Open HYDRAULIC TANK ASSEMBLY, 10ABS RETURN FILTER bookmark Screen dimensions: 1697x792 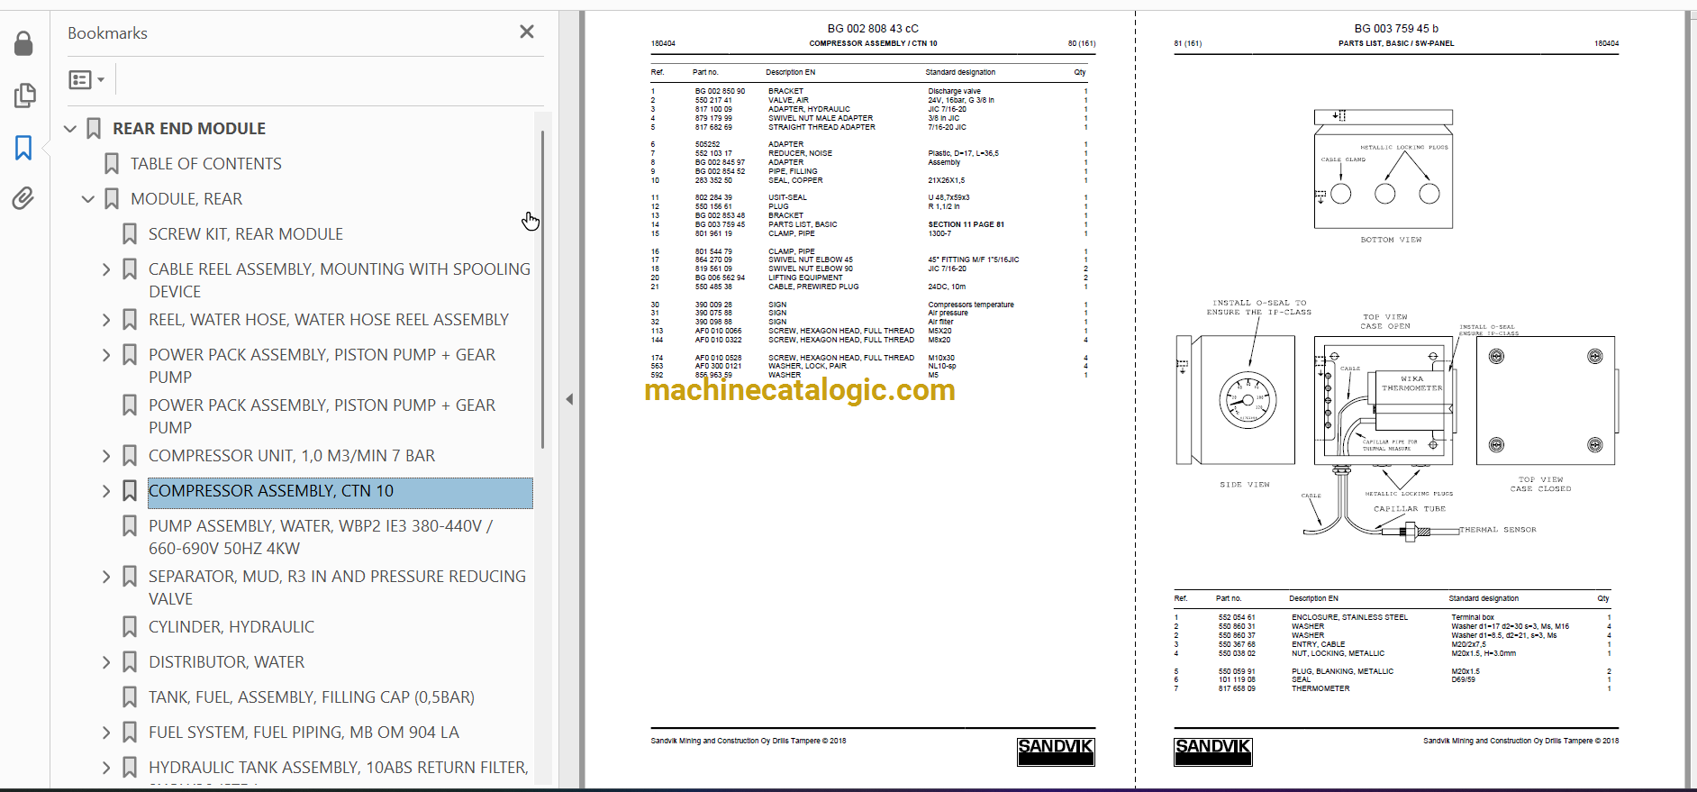pyautogui.click(x=339, y=768)
